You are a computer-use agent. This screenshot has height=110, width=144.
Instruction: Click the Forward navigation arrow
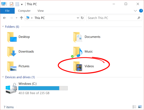click(x=11, y=18)
